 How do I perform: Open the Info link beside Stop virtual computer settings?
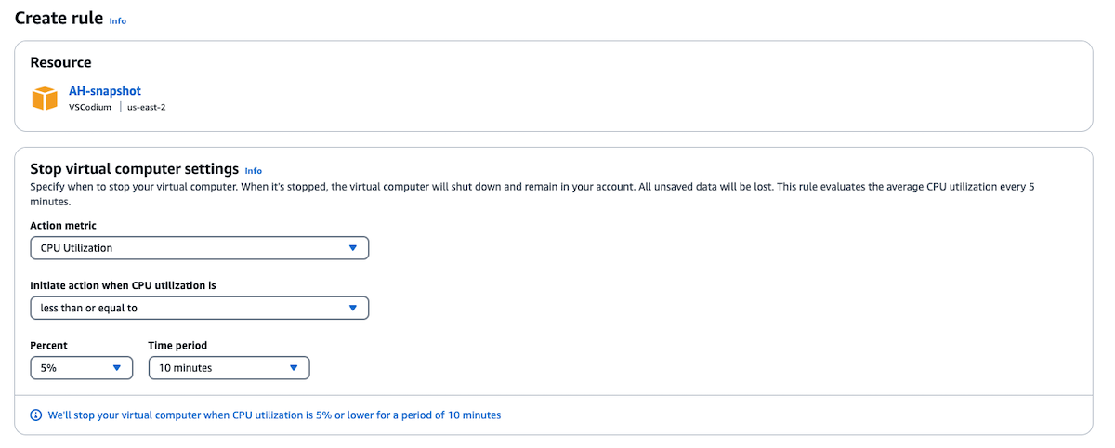(253, 171)
